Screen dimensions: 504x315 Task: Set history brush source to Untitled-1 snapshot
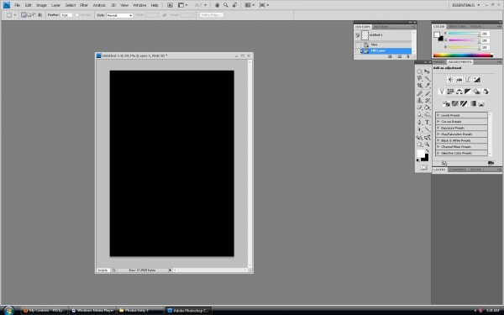coord(358,35)
